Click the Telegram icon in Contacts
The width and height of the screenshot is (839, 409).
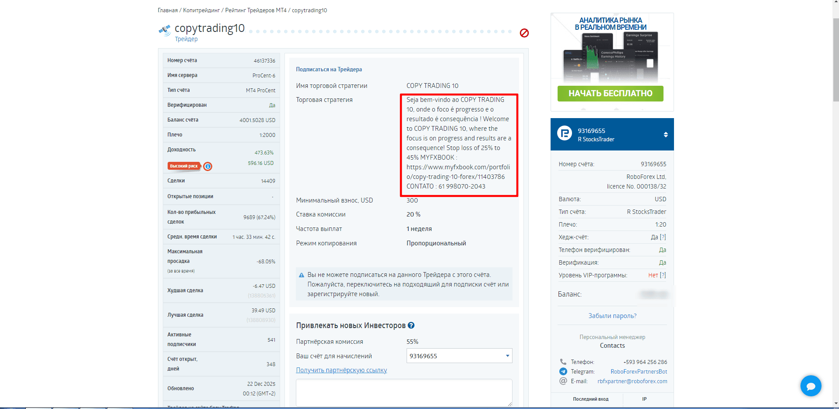coord(563,371)
